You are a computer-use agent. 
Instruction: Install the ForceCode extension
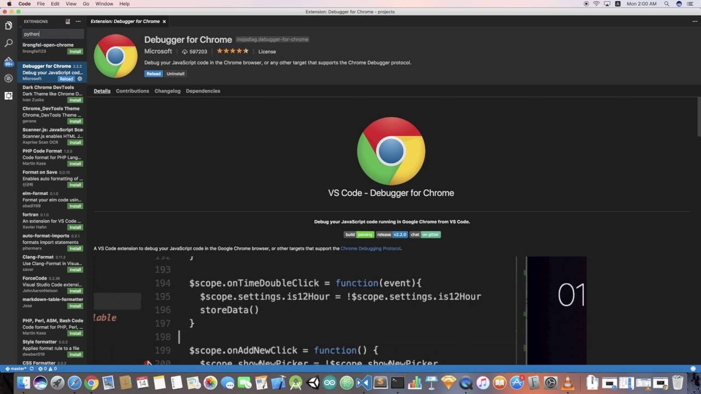(x=75, y=291)
